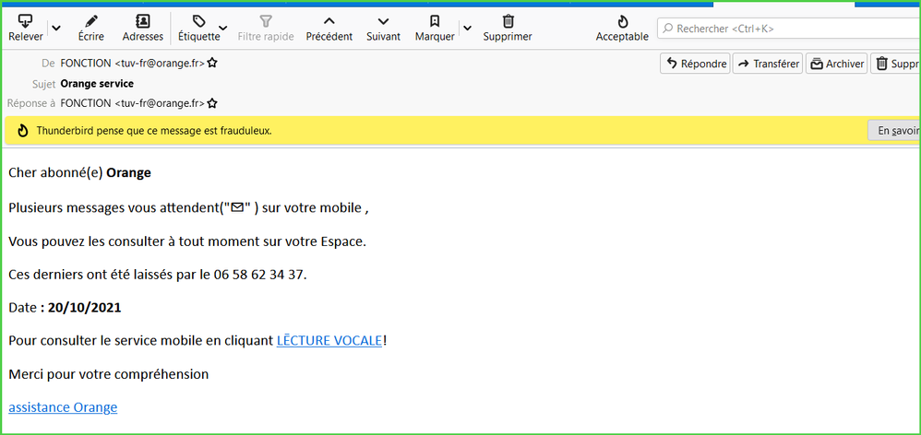The image size is (921, 435).
Task: Open the Écrire compose message tool
Action: pos(90,21)
